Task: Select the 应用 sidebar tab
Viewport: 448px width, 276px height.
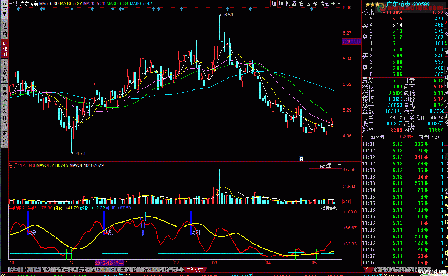Action: [x=4, y=9]
